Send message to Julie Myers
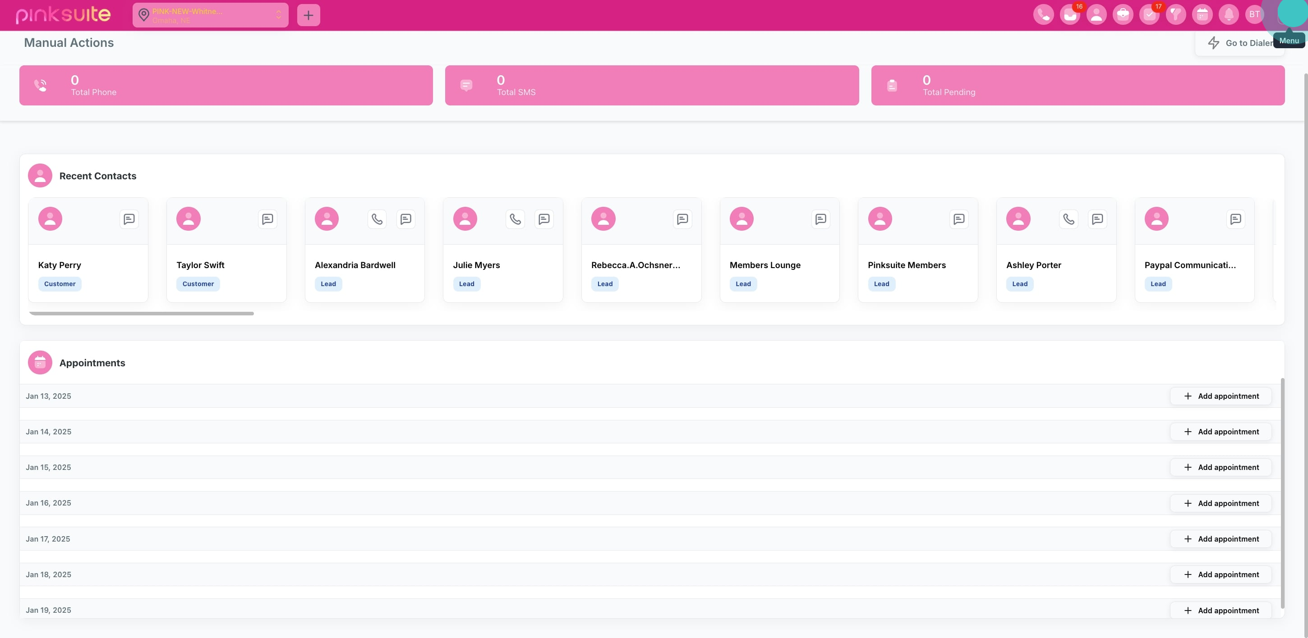 [x=544, y=219]
